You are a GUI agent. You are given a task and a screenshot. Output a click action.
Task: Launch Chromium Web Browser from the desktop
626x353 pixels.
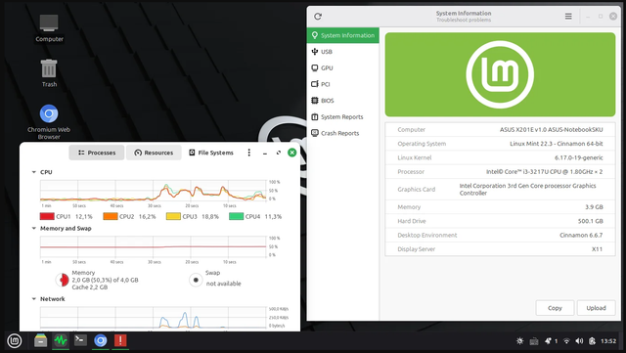[x=49, y=122]
